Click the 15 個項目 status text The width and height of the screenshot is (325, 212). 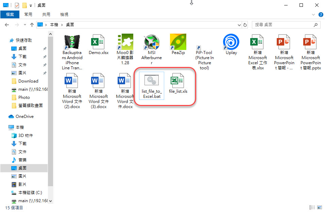click(x=14, y=208)
